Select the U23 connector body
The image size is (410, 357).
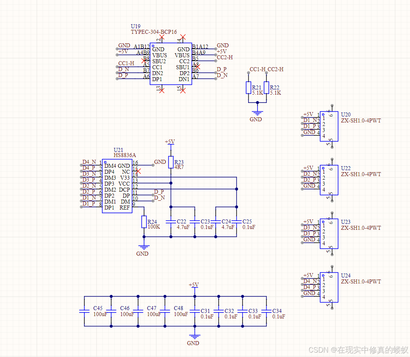pos(329,234)
